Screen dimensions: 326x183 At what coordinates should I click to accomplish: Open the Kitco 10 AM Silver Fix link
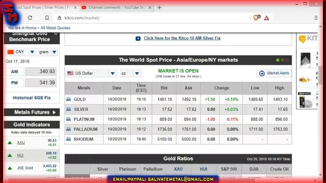pyautogui.click(x=182, y=38)
